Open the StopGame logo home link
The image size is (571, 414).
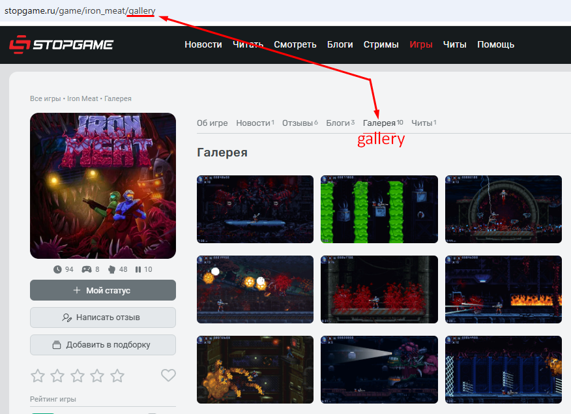(61, 44)
